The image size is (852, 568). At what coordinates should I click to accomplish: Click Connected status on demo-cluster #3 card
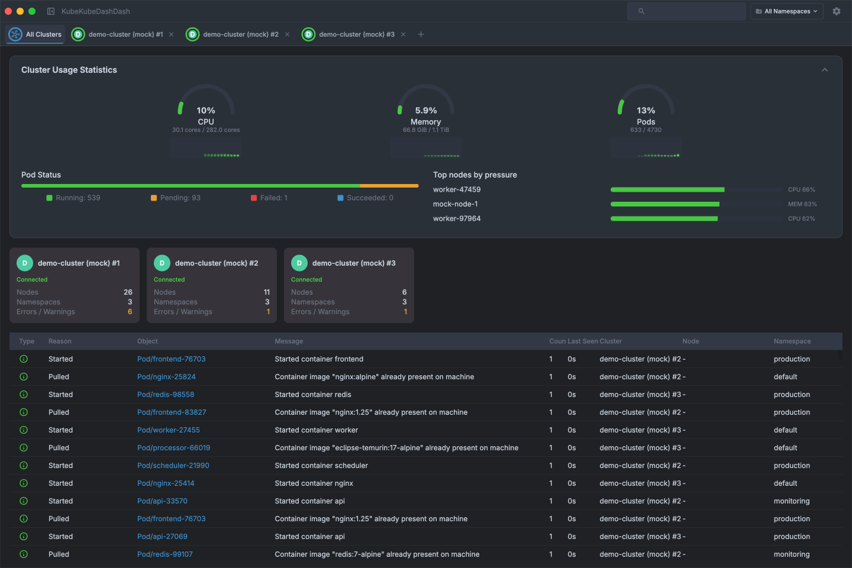(306, 280)
